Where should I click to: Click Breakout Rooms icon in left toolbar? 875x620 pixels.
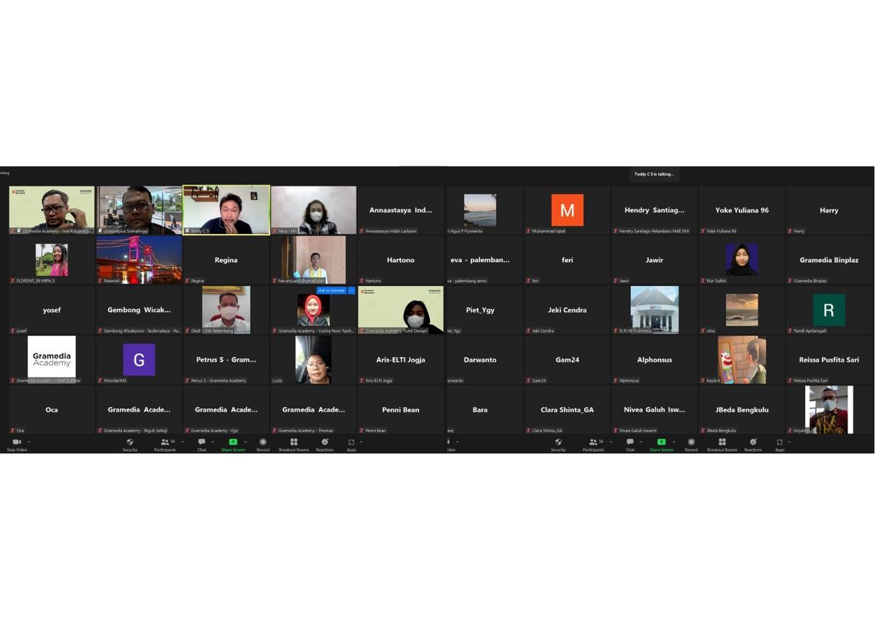pos(293,443)
